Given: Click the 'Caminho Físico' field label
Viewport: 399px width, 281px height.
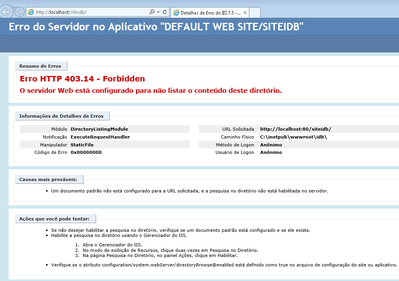Looking at the screenshot, I should coord(237,137).
